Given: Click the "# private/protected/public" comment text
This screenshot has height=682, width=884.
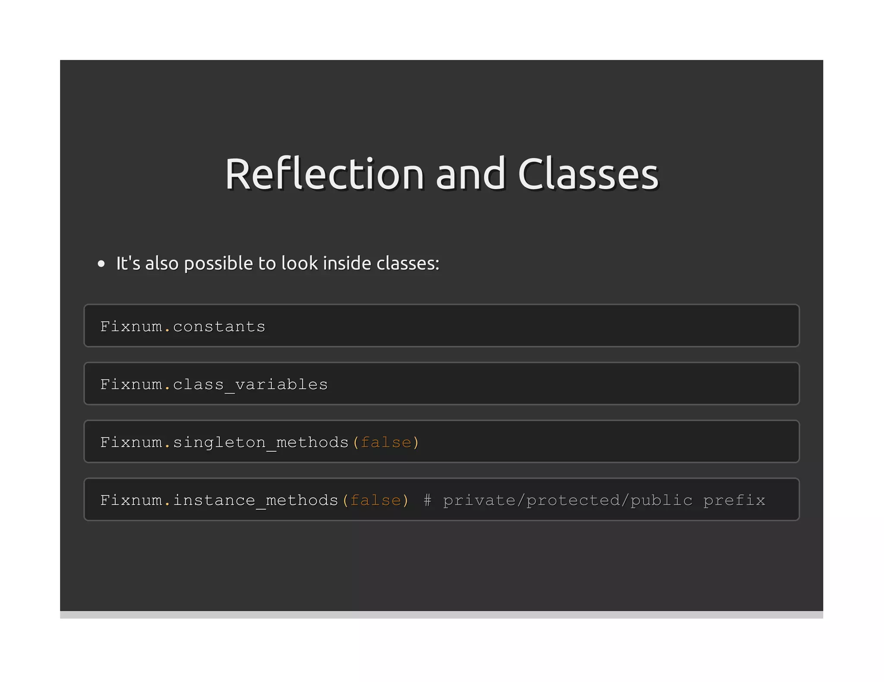Looking at the screenshot, I should (558, 500).
